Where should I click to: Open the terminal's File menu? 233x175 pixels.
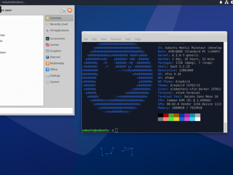tap(86, 39)
